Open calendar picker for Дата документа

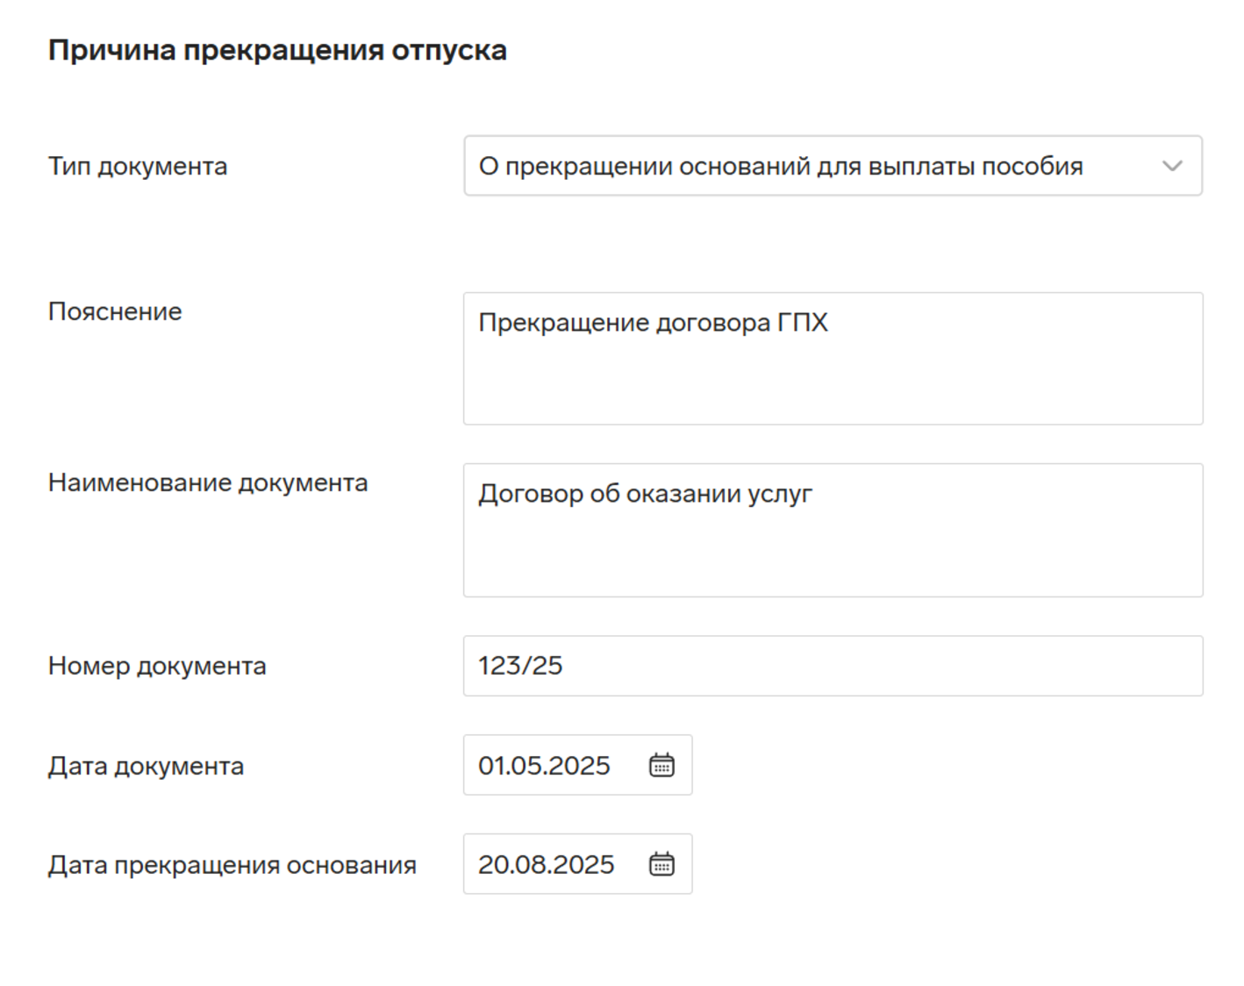pyautogui.click(x=661, y=765)
